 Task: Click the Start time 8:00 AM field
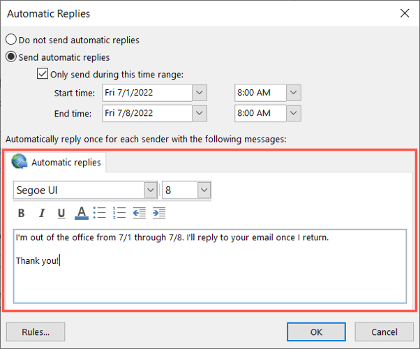(260, 92)
